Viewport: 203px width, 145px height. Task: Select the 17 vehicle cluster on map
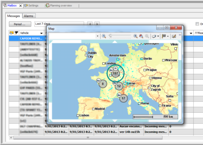click(124, 98)
